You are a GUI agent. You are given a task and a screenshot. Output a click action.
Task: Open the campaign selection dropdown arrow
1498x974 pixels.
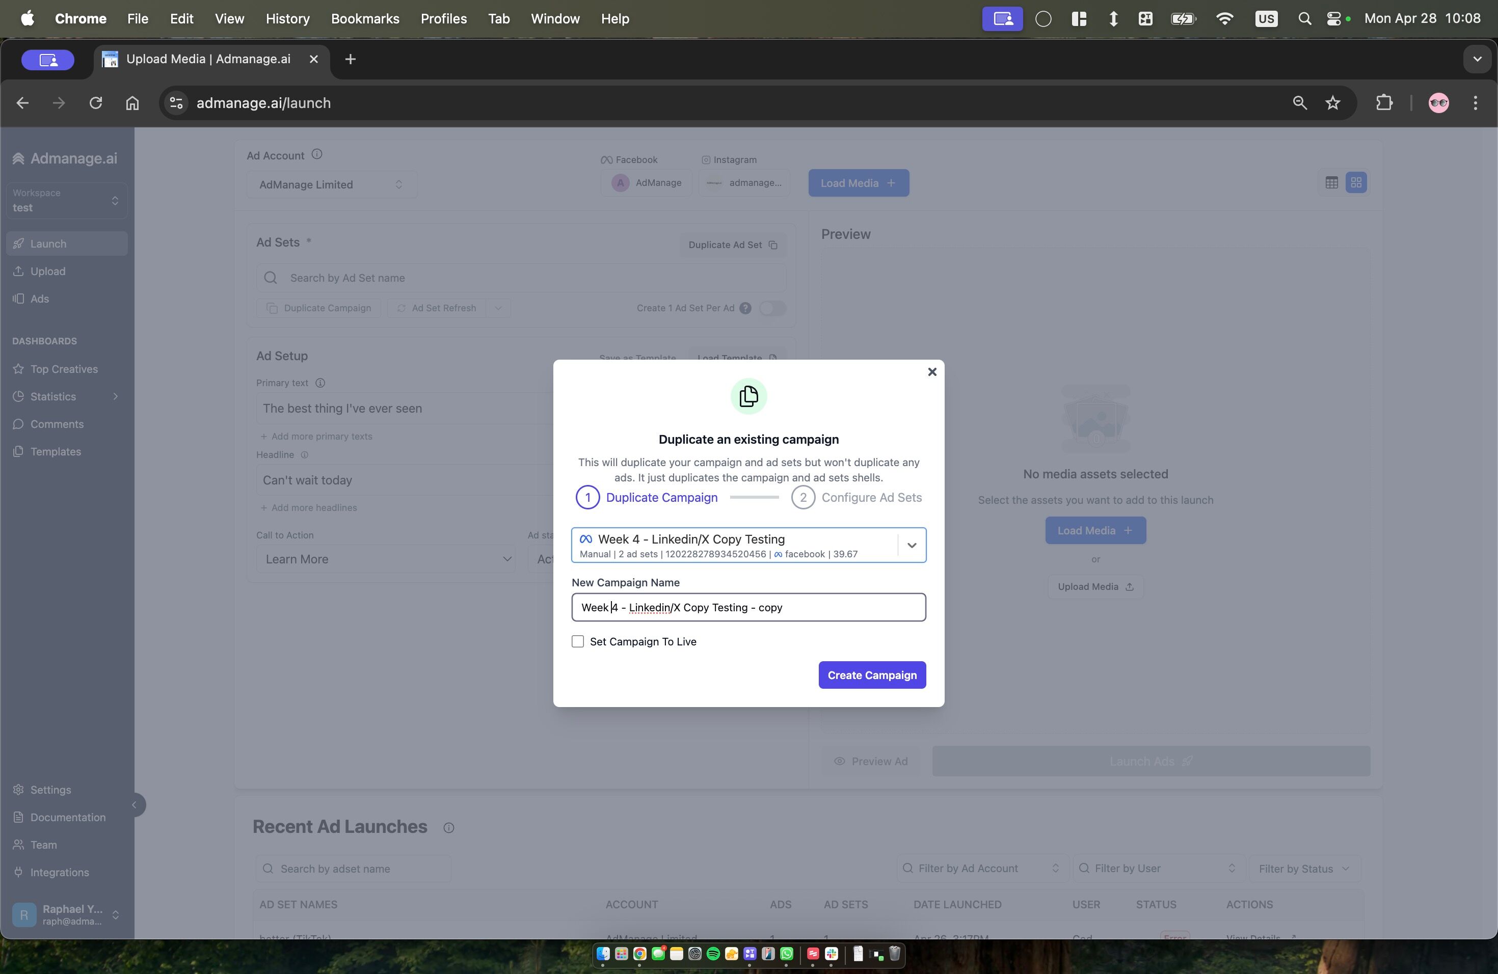[912, 545]
